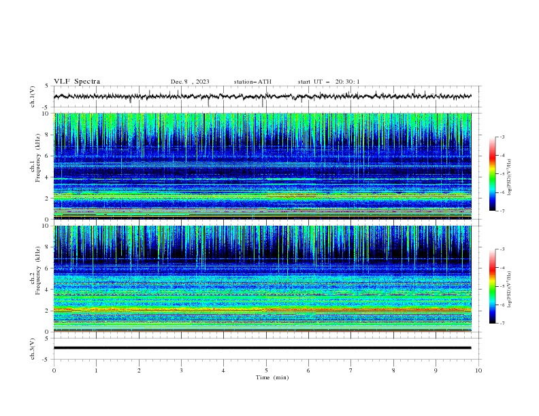Click the "station=ATH" header label
This screenshot has height=416, width=539.
(x=252, y=82)
